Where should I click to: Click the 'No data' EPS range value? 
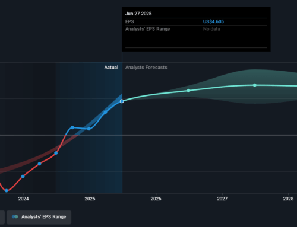click(211, 29)
